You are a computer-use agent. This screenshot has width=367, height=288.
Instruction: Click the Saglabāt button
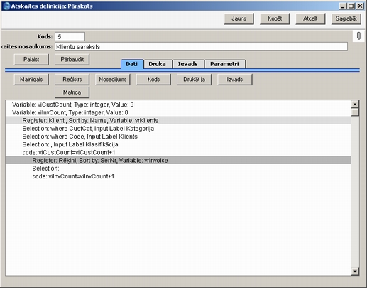[x=346, y=18]
